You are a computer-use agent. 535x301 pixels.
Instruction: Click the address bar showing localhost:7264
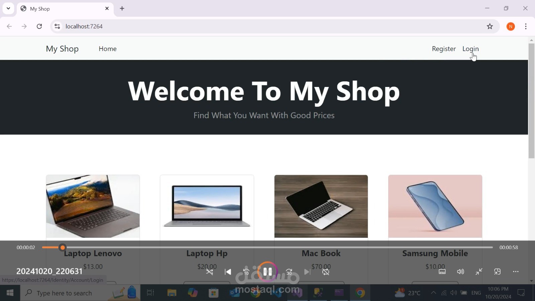(x=274, y=26)
